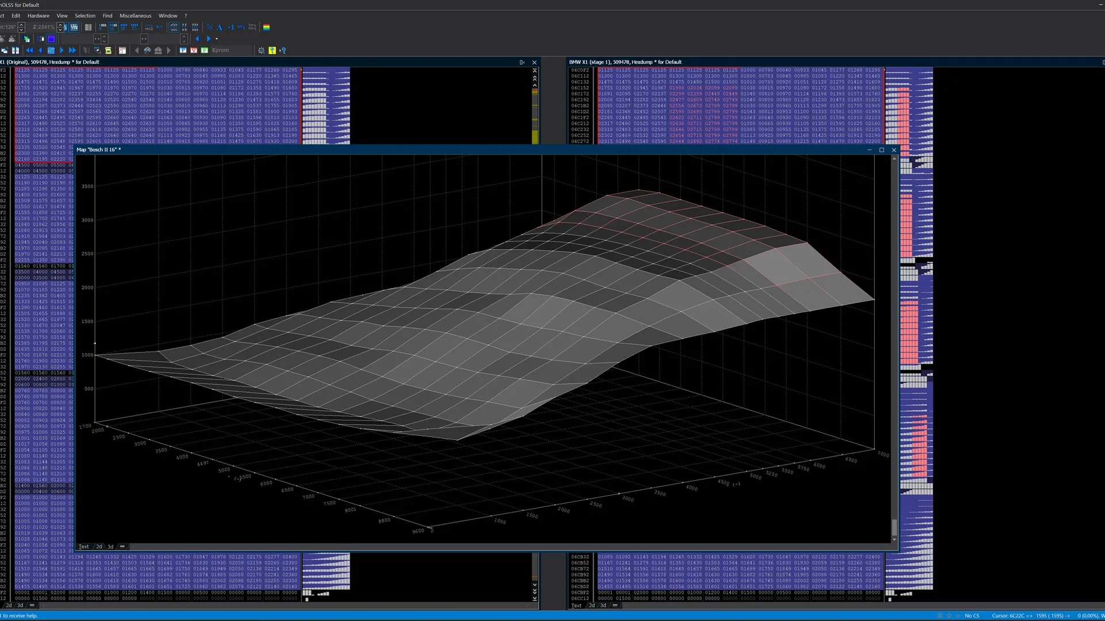The image size is (1105, 621).
Task: Click the question mark menu
Action: tap(185, 16)
